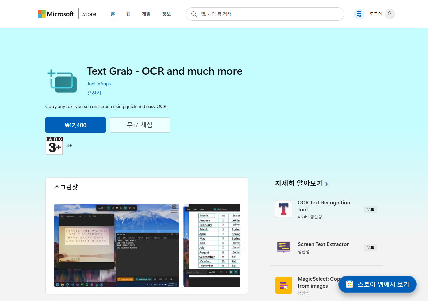Open the 정보 tab
Screen dimensions: 428x301
tap(166, 14)
